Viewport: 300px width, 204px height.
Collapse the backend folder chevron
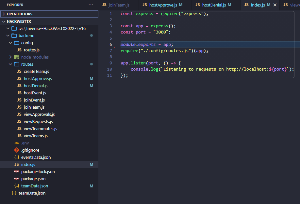point(8,35)
